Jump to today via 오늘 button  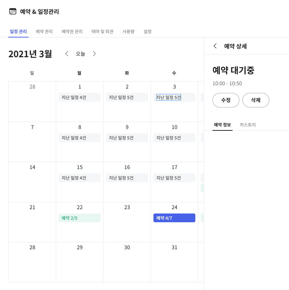click(x=81, y=54)
